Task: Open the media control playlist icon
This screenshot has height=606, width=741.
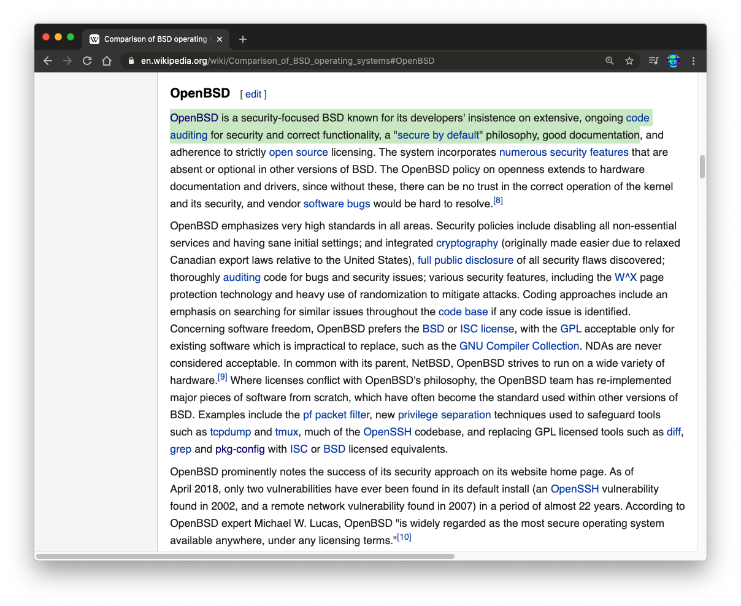Action: coord(653,61)
